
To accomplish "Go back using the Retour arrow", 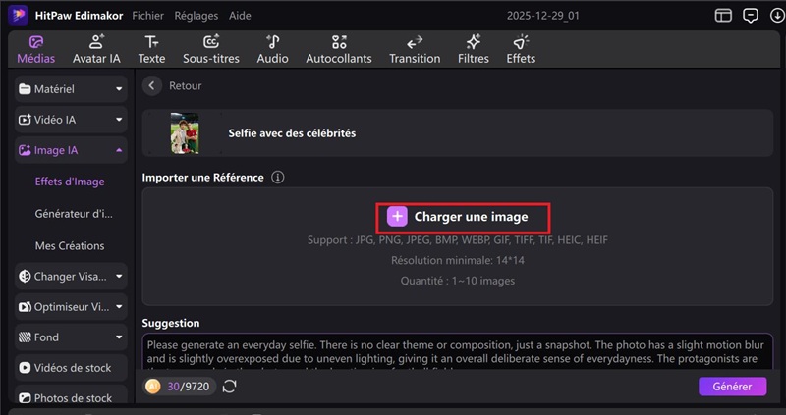I will (152, 86).
